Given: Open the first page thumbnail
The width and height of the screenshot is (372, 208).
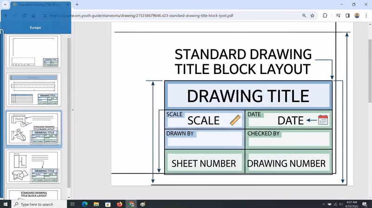Looking at the screenshot, I should pyautogui.click(x=33, y=51).
